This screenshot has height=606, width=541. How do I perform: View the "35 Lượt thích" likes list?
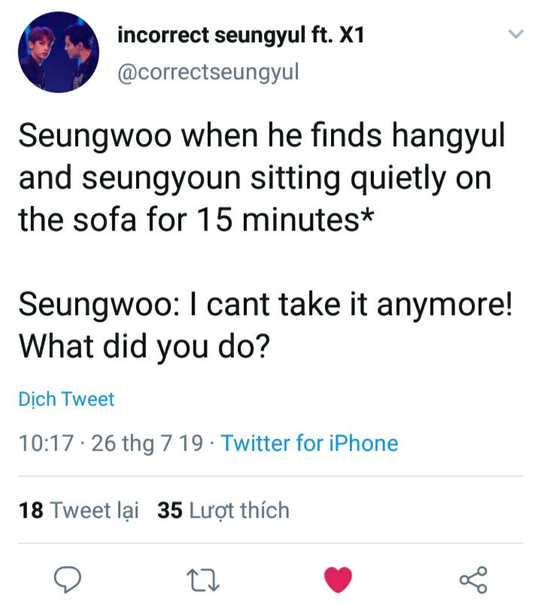coord(223,510)
